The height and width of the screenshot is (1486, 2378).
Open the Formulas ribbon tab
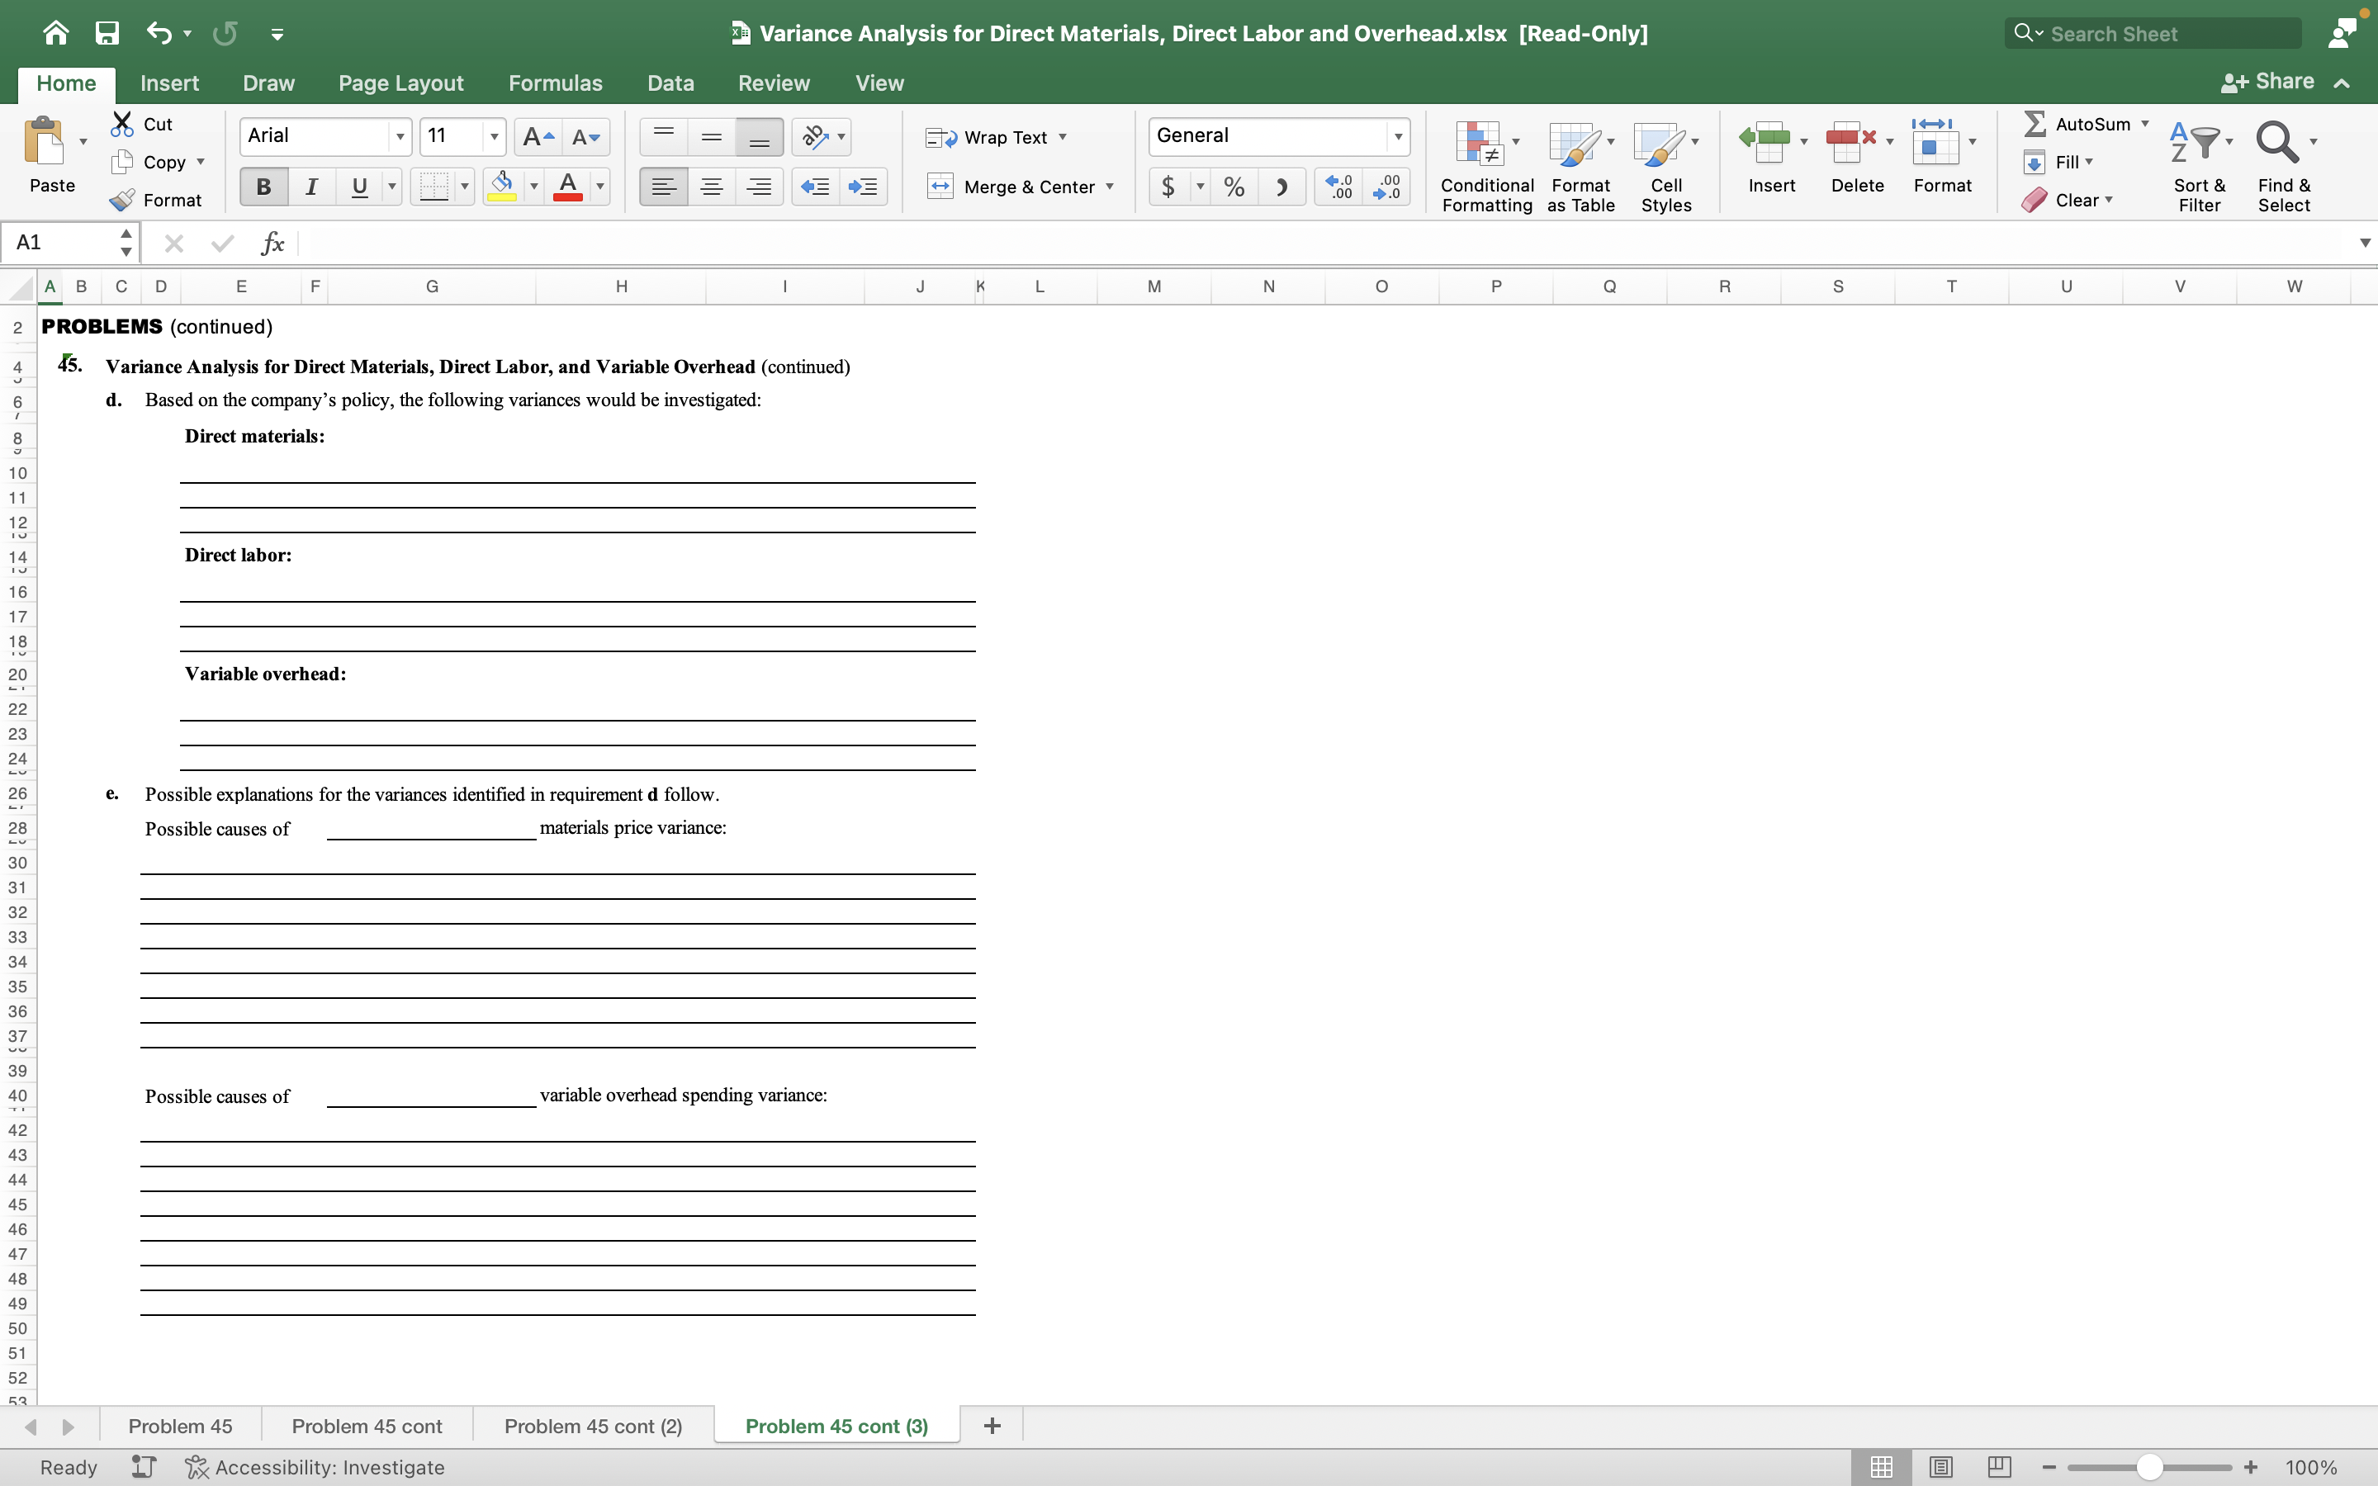coord(555,83)
